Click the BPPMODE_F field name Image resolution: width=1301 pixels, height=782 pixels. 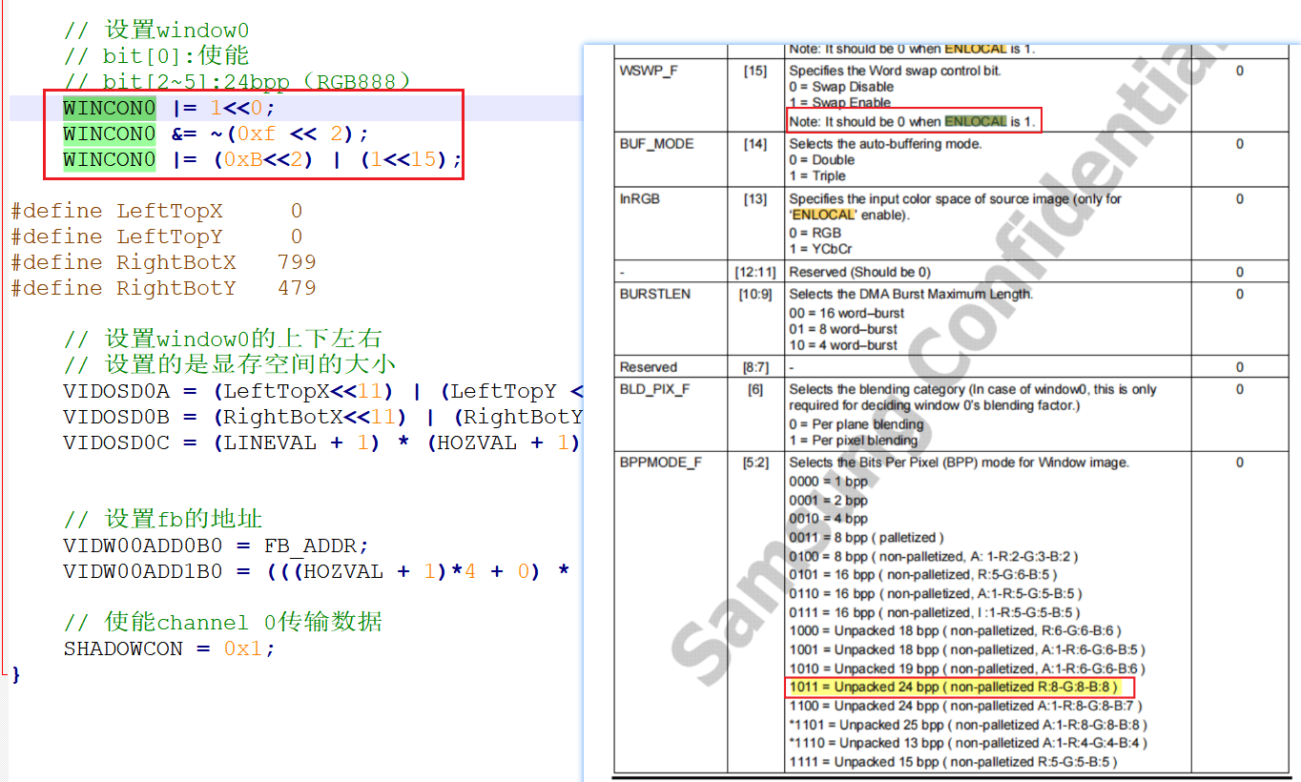tap(660, 463)
